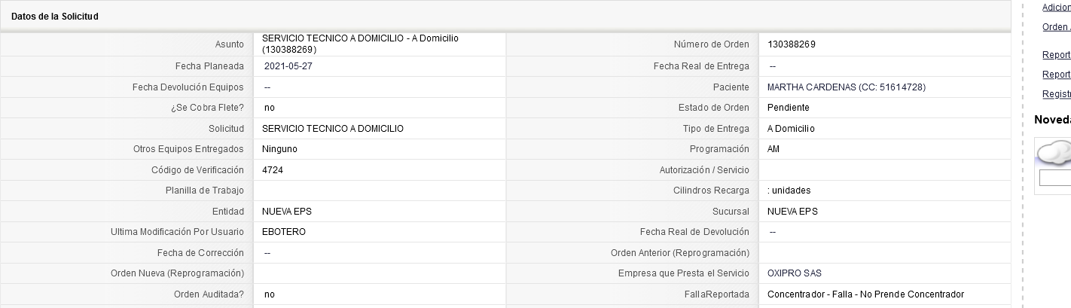Image resolution: width=1071 pixels, height=308 pixels.
Task: Focus the text box below the cloud icon
Action: click(1055, 178)
